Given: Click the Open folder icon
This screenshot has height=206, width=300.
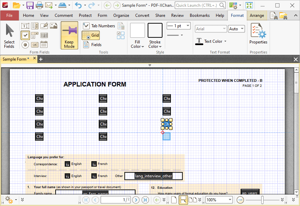Looking at the screenshot, I should click(x=16, y=5).
